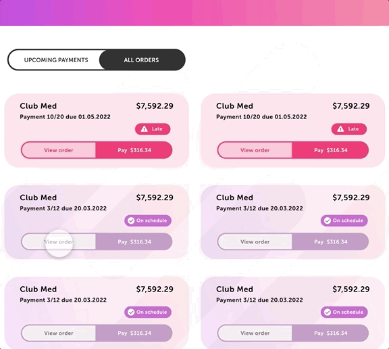Pay $316.34 in the bottom-right card
389x349 pixels.
coord(330,333)
